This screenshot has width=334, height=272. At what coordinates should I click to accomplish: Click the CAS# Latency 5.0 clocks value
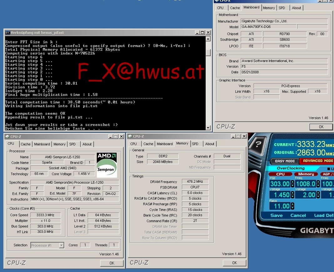point(195,193)
